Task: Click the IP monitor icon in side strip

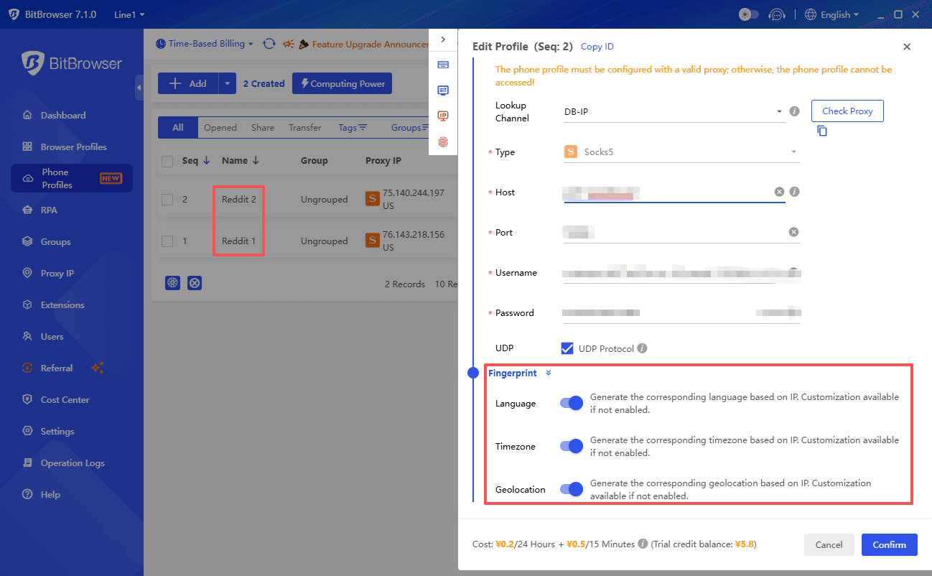Action: tap(443, 116)
